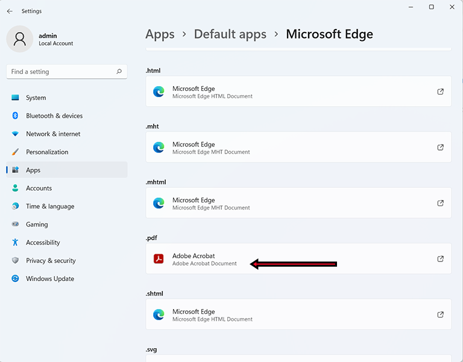Viewport: 463px width, 362px height.
Task: Open Privacy & security
Action: coord(67,261)
